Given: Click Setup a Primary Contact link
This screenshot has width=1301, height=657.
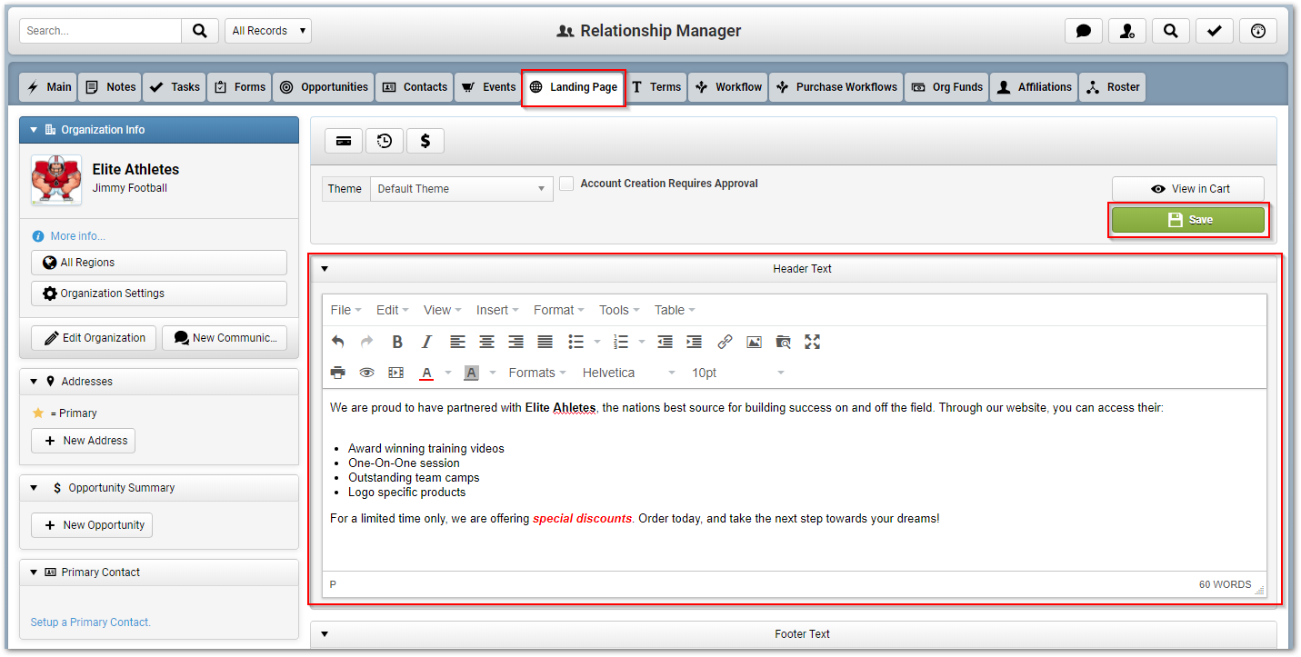Looking at the screenshot, I should (91, 622).
